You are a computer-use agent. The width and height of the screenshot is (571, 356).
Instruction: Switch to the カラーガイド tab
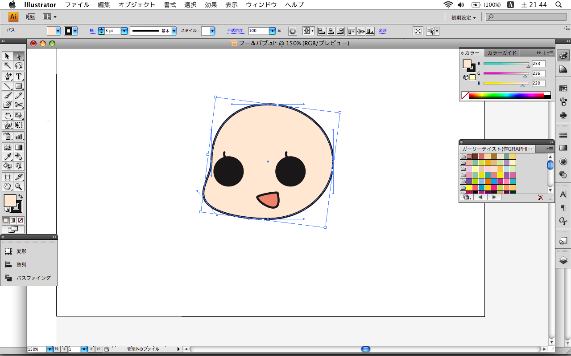coord(502,53)
